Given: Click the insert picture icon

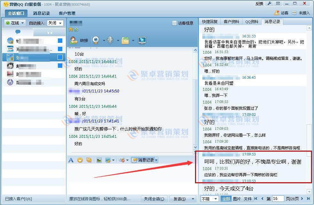Looking at the screenshot, I should 99,160.
